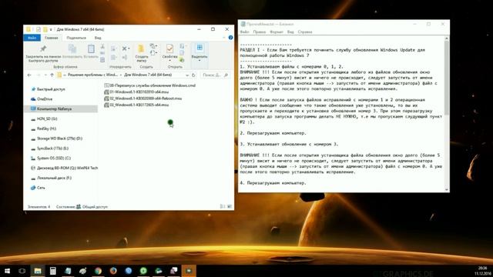Image resolution: width=493 pixels, height=277 pixels.
Task: Collapse the Explorer ribbon with chevron
Action: (224, 38)
